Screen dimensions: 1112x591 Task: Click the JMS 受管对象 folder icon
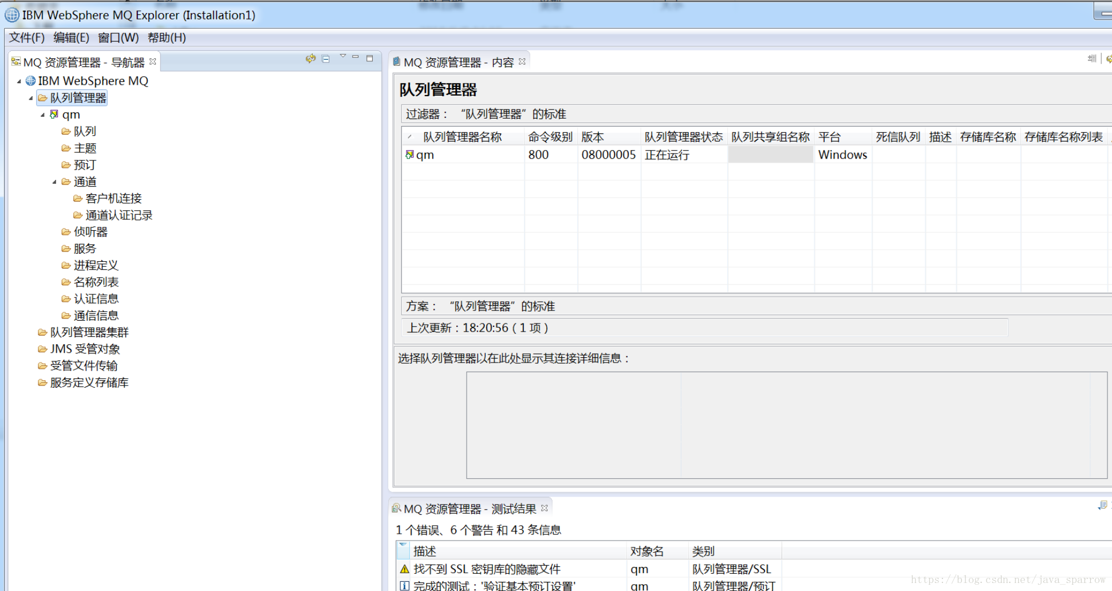(42, 349)
